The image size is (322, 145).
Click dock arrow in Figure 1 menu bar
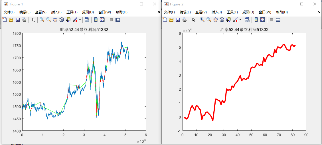tap(159, 12)
